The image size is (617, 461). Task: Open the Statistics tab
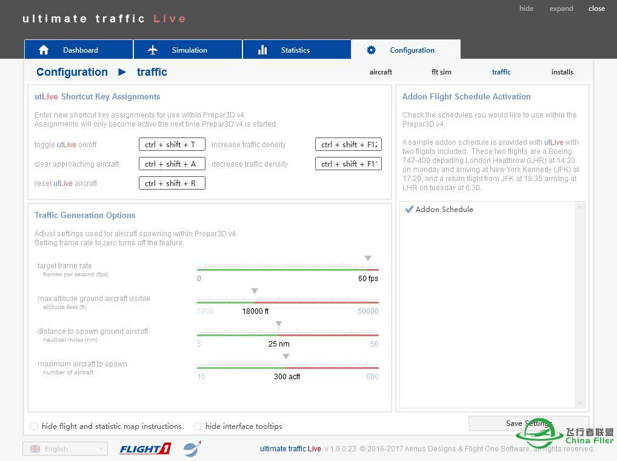pos(297,49)
